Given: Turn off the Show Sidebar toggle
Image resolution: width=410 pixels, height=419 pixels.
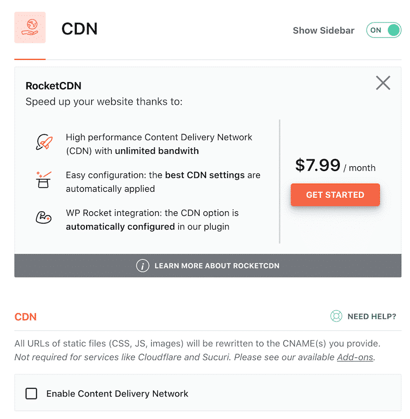Looking at the screenshot, I should pyautogui.click(x=383, y=30).
